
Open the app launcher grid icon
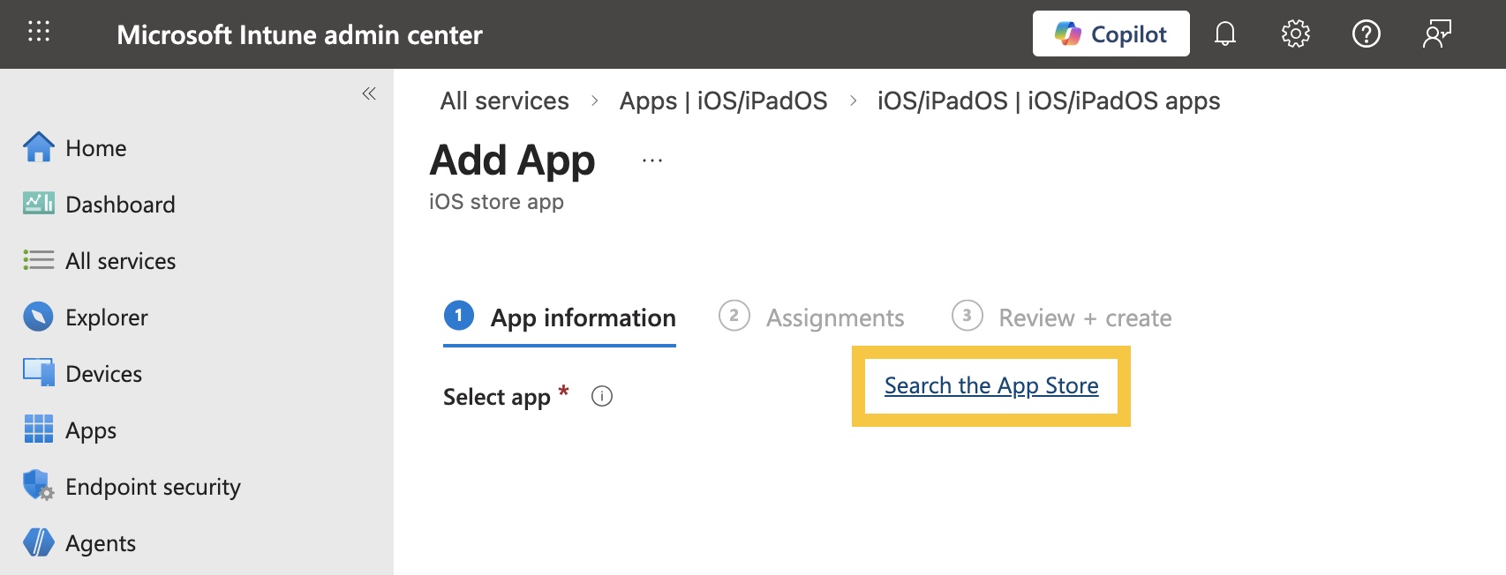coord(39,33)
